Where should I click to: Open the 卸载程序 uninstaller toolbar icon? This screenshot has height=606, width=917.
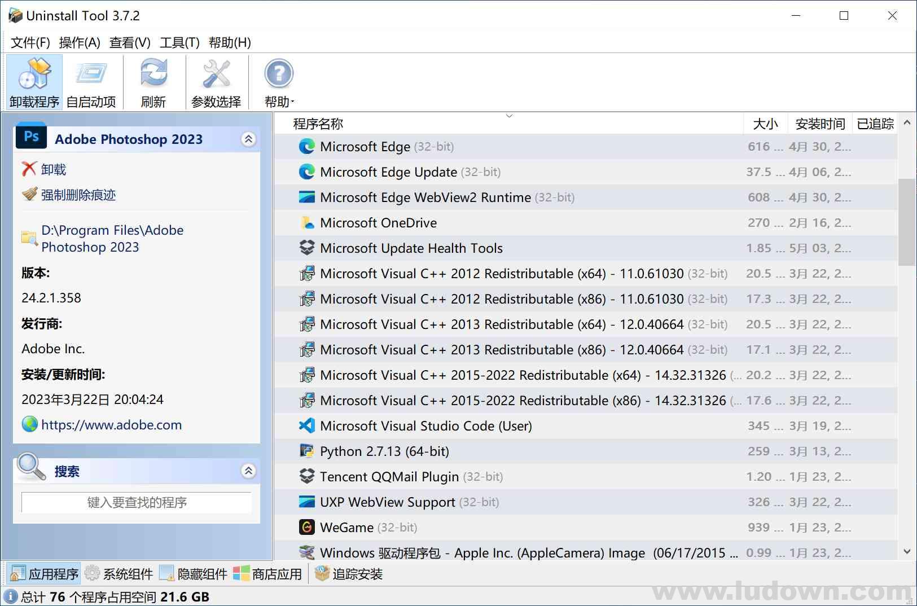(34, 74)
